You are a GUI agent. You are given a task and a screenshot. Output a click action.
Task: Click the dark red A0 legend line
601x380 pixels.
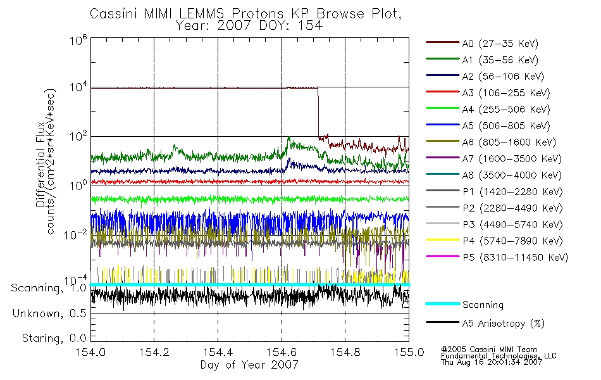coord(443,42)
